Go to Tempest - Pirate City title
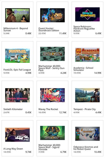The height and width of the screenshot is (158, 105). coord(85,109)
